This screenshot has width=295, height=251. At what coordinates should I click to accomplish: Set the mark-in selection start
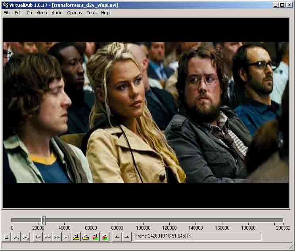[117, 237]
